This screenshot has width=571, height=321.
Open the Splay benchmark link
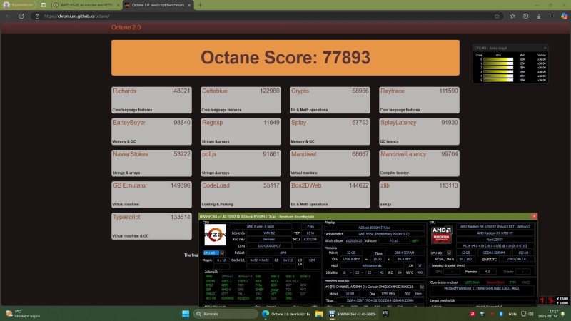coord(298,123)
